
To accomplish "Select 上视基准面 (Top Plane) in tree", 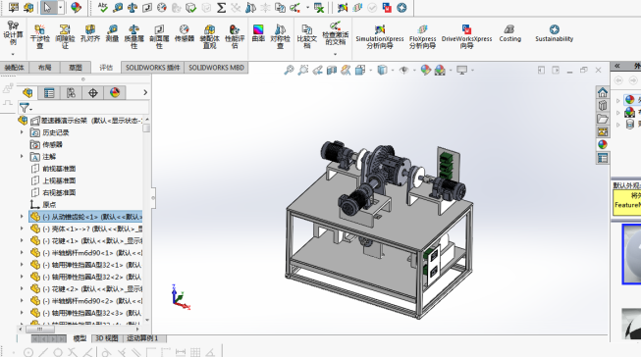I will click(54, 180).
